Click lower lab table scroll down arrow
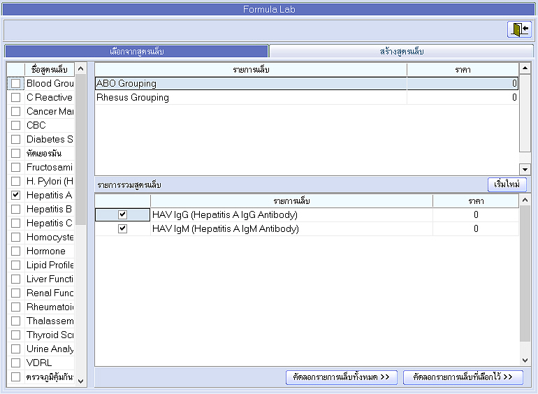This screenshot has height=394, width=538. (x=525, y=360)
